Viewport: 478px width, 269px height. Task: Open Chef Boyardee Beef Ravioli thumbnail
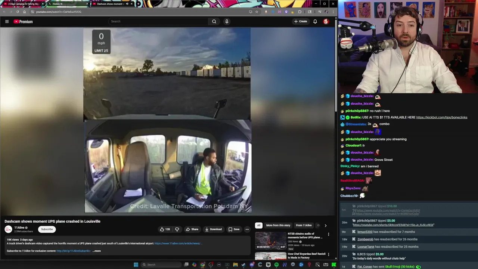[x=270, y=256]
